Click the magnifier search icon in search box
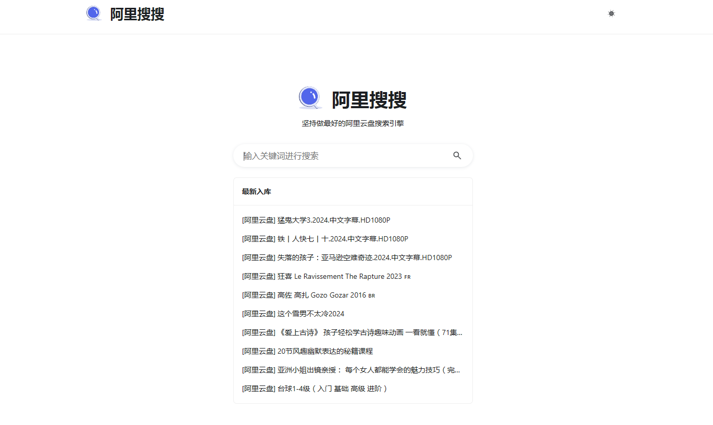Screen dimensions: 713x425 tap(457, 156)
